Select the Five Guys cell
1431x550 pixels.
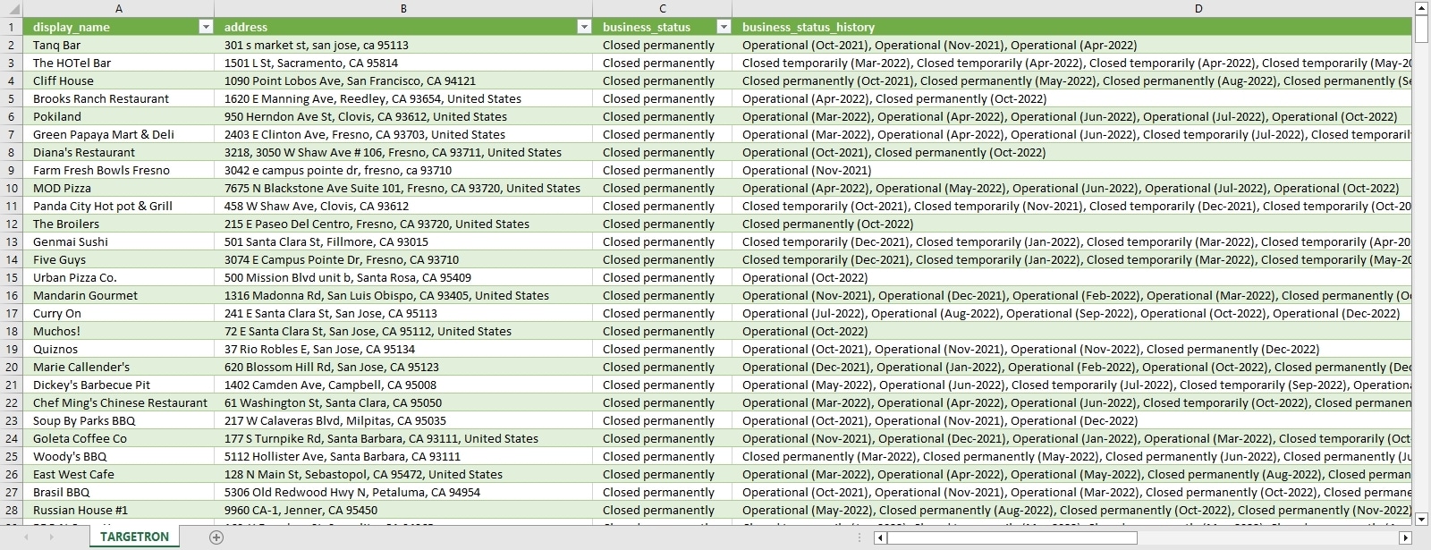(119, 259)
